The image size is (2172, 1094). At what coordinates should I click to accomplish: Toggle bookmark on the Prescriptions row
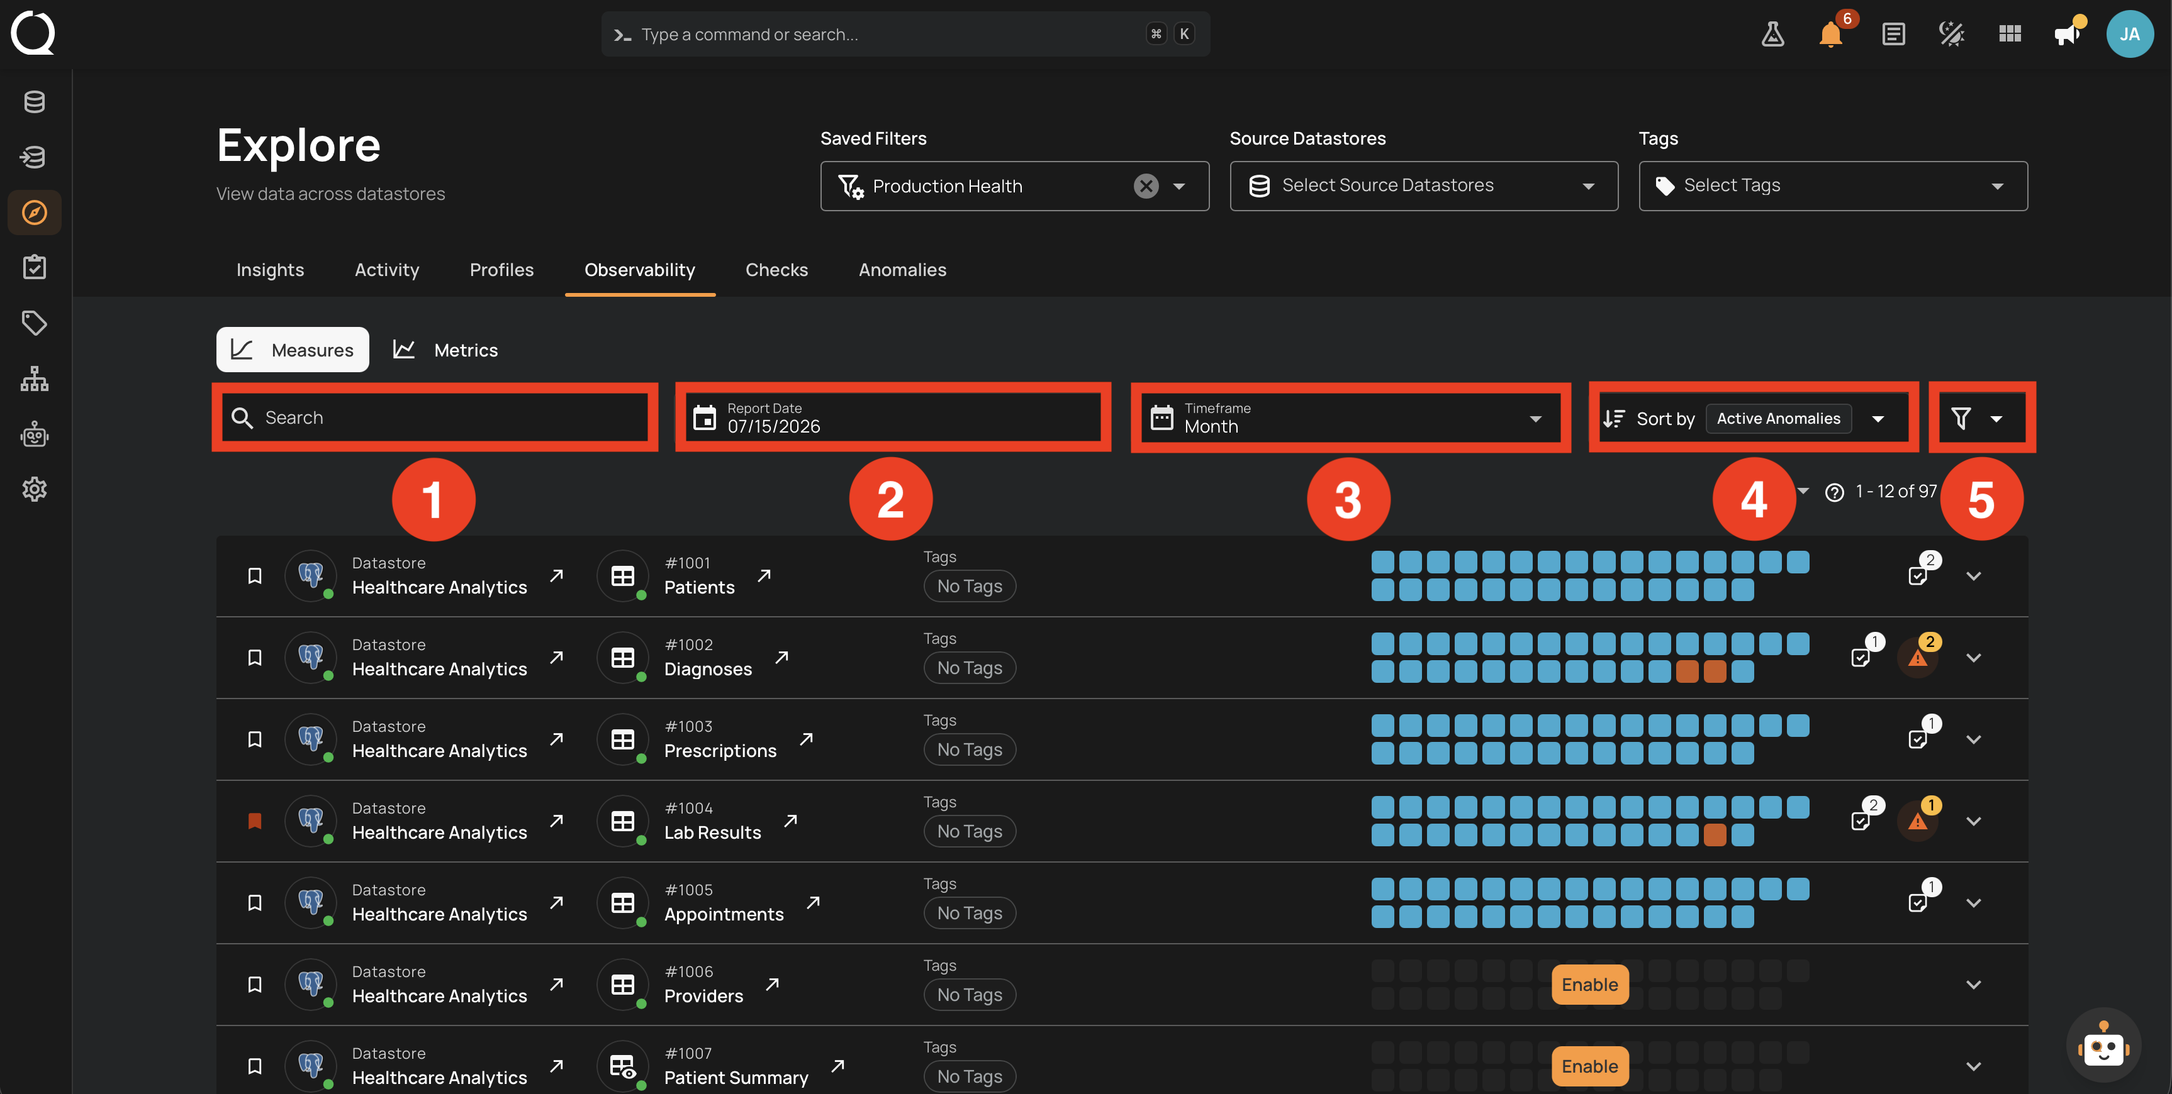point(255,739)
